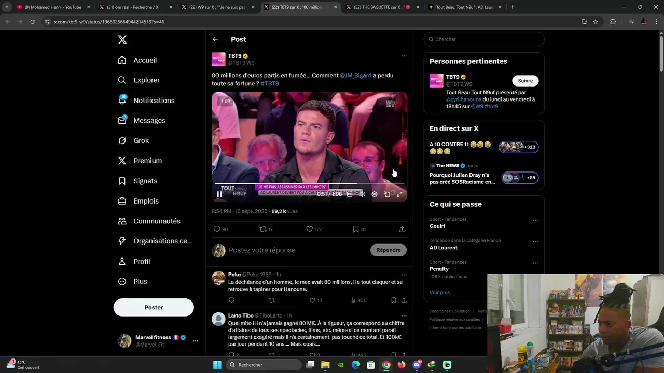Switch video to fullscreen
Viewport: 664px width, 373px height.
point(399,194)
